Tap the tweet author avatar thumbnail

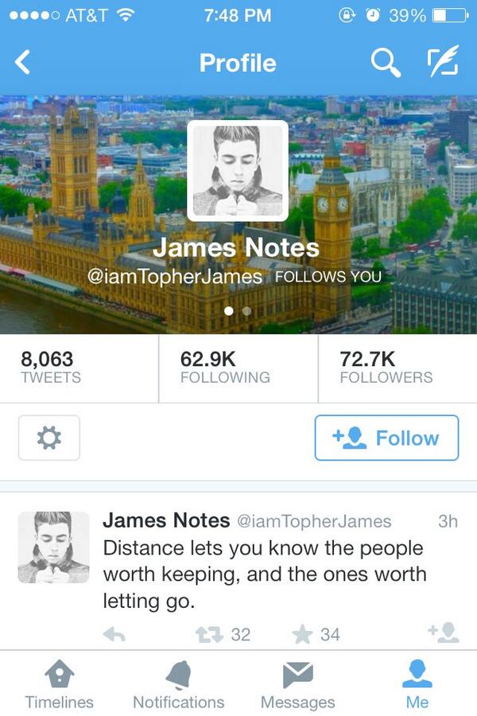click(54, 547)
